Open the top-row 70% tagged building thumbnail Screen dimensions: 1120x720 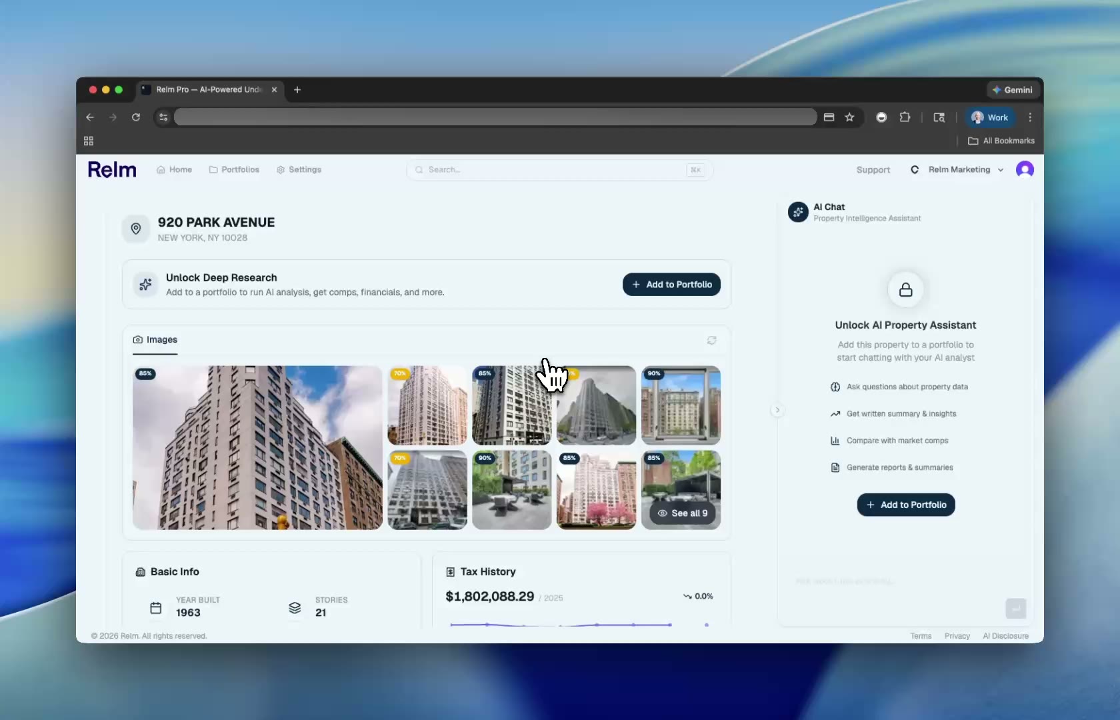[x=427, y=405]
